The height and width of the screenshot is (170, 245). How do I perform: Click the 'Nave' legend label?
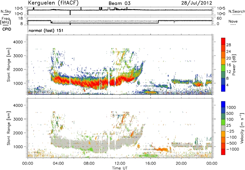click(x=233, y=21)
